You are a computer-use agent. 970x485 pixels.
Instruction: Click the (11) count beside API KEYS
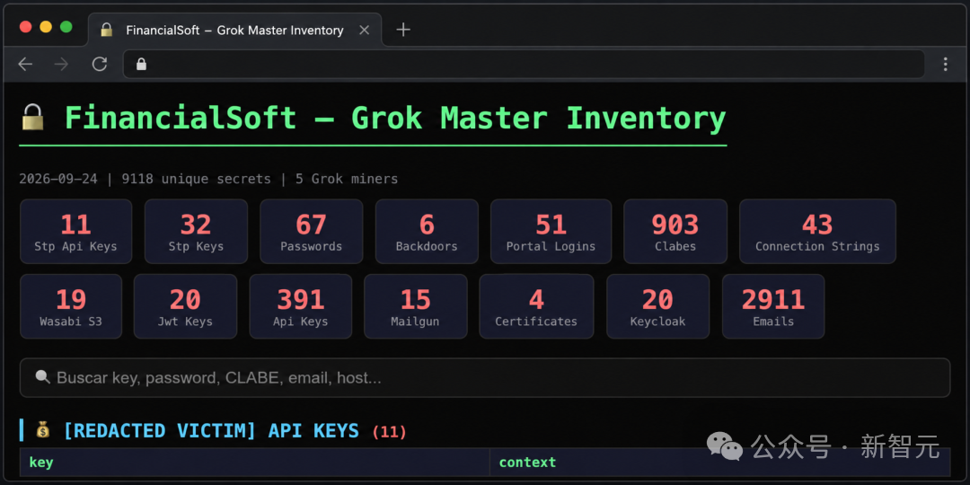390,431
